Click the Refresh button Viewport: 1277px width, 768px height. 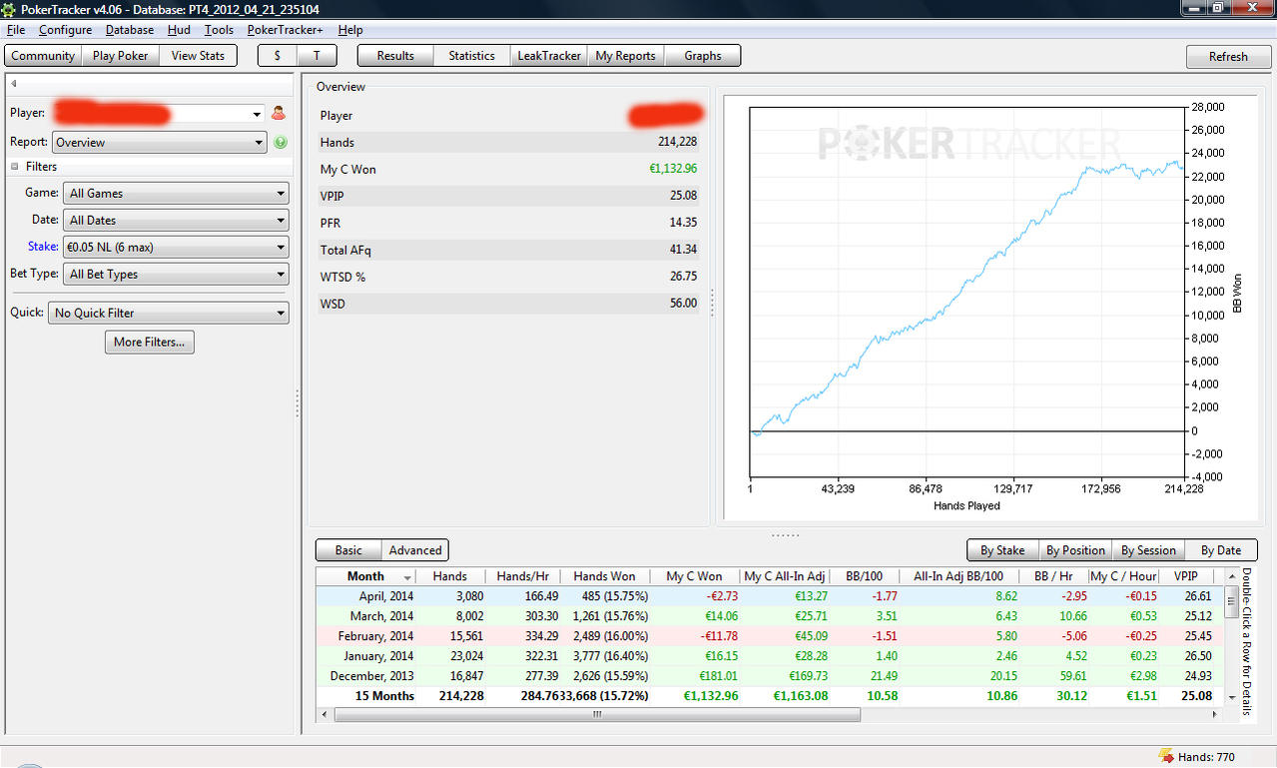click(1228, 57)
